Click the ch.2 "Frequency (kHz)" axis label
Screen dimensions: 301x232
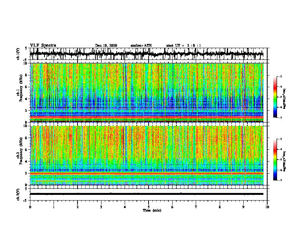click(x=21, y=151)
